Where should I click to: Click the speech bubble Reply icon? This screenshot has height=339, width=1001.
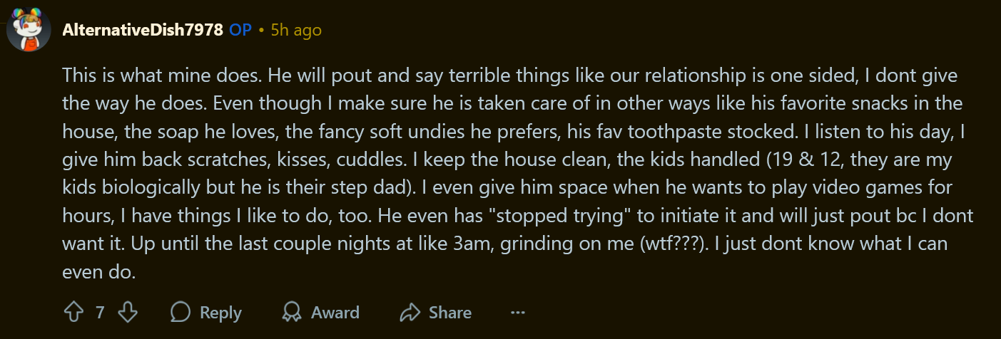point(181,312)
